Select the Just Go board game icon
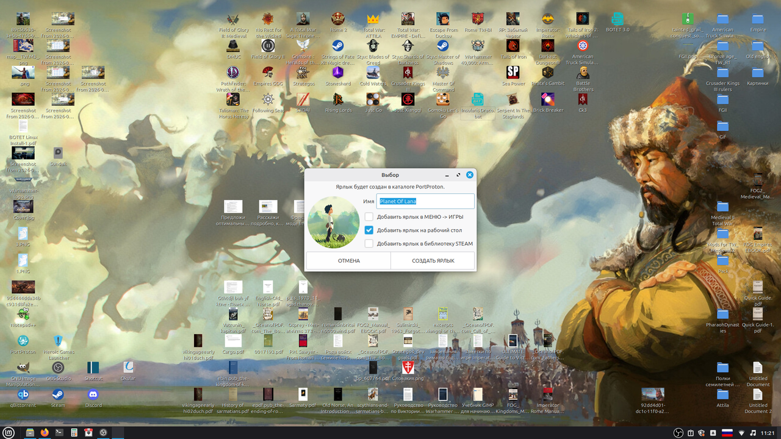The height and width of the screenshot is (439, 781). click(x=373, y=99)
